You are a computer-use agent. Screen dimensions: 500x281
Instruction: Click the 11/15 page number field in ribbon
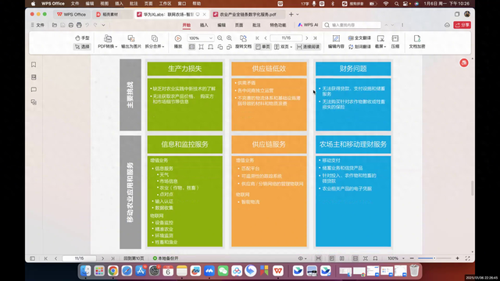tap(286, 38)
